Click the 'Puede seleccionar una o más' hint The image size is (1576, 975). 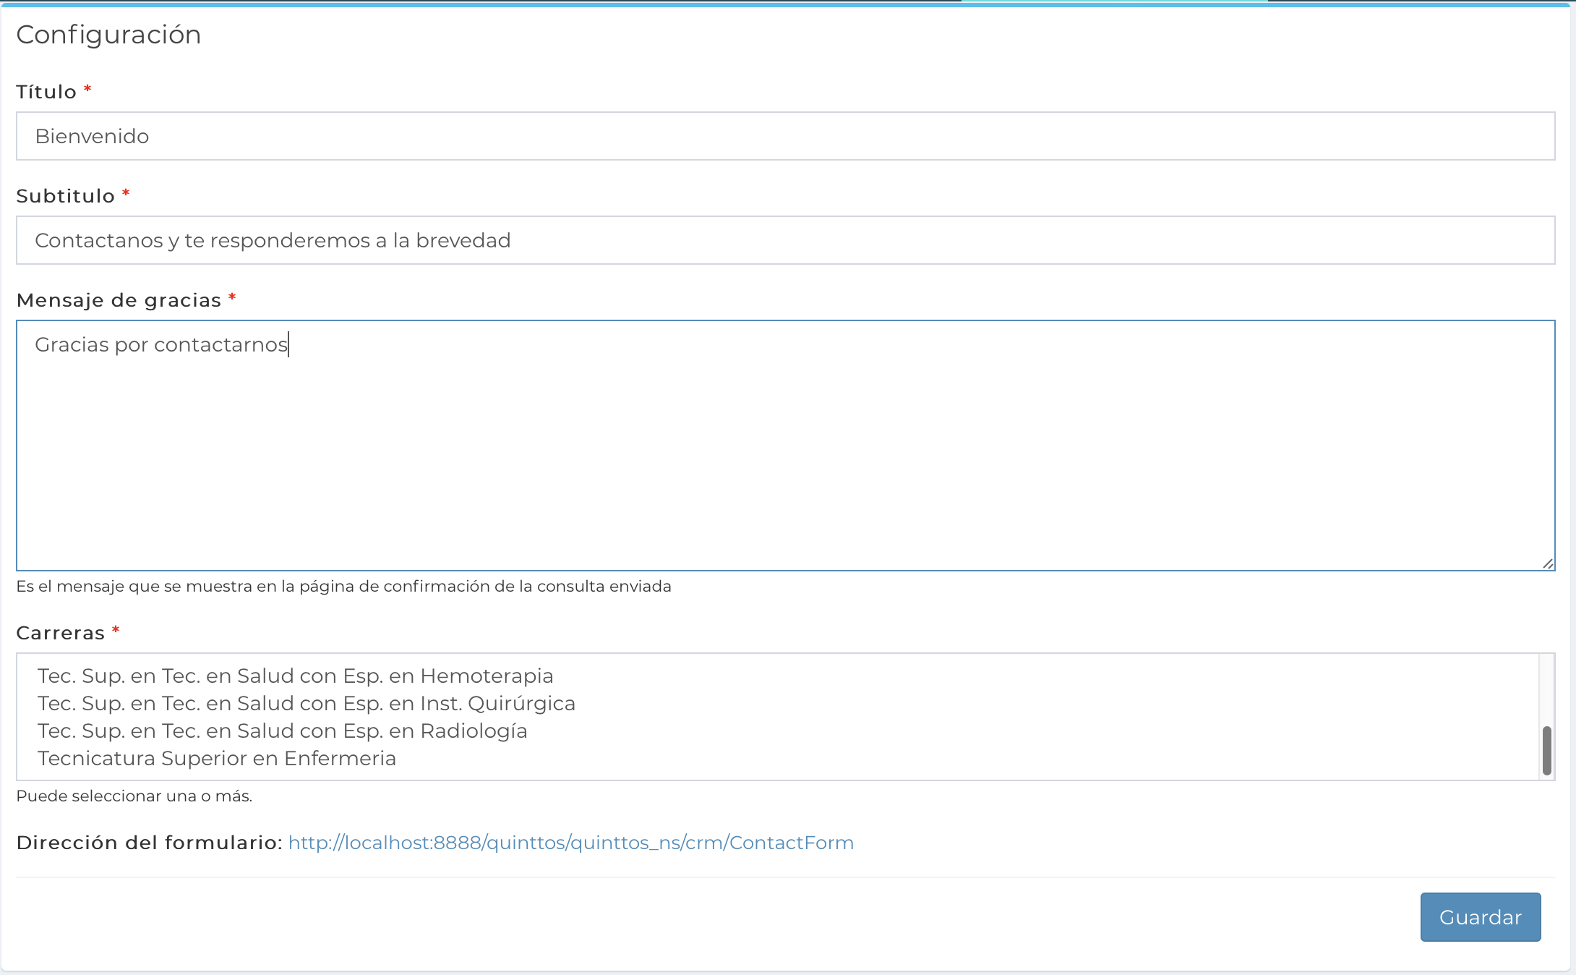pos(134,796)
